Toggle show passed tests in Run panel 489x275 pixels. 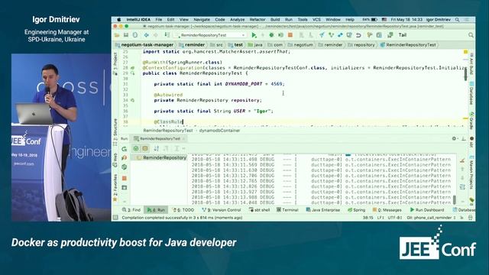pos(136,149)
